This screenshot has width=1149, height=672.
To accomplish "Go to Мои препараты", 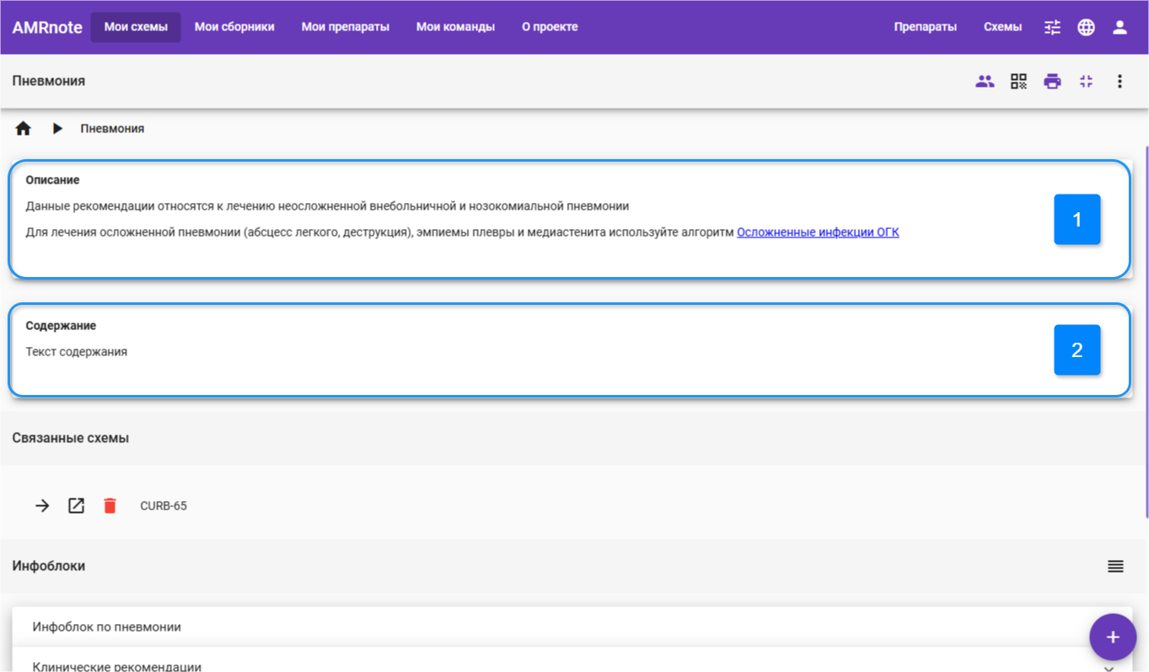I will [x=346, y=27].
